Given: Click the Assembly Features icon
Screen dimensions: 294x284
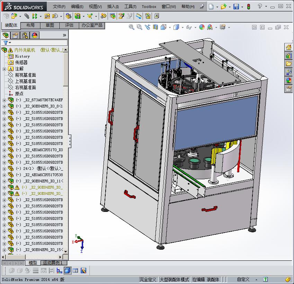Looking at the screenshot, I should (78, 16).
